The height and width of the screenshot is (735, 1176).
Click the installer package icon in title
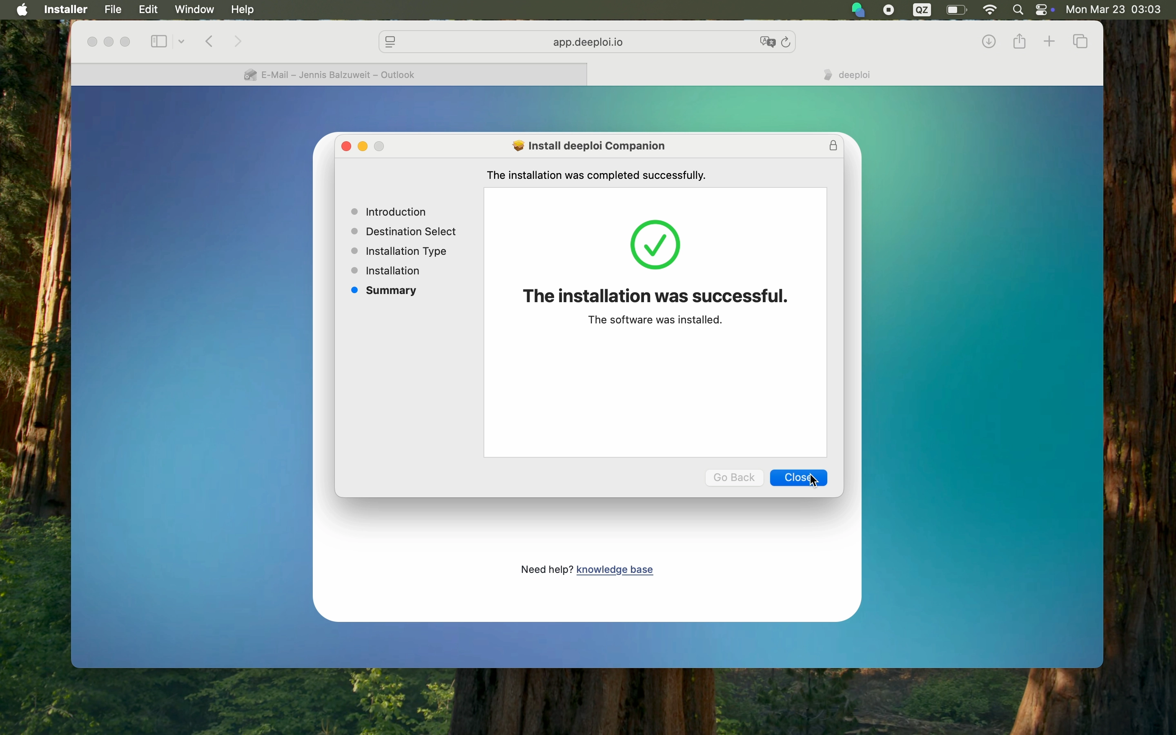[519, 146]
